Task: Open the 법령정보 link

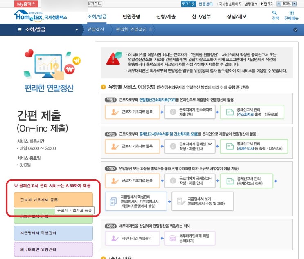Action: pyautogui.click(x=251, y=4)
